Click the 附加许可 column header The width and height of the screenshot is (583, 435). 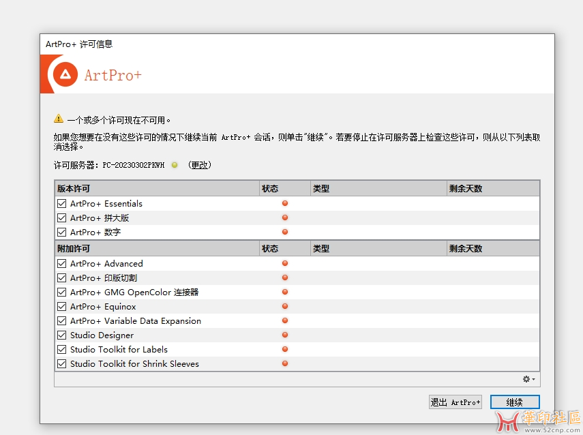(x=157, y=248)
